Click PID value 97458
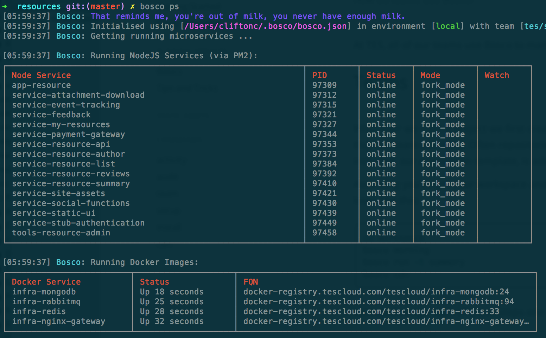The height and width of the screenshot is (338, 546). [324, 233]
